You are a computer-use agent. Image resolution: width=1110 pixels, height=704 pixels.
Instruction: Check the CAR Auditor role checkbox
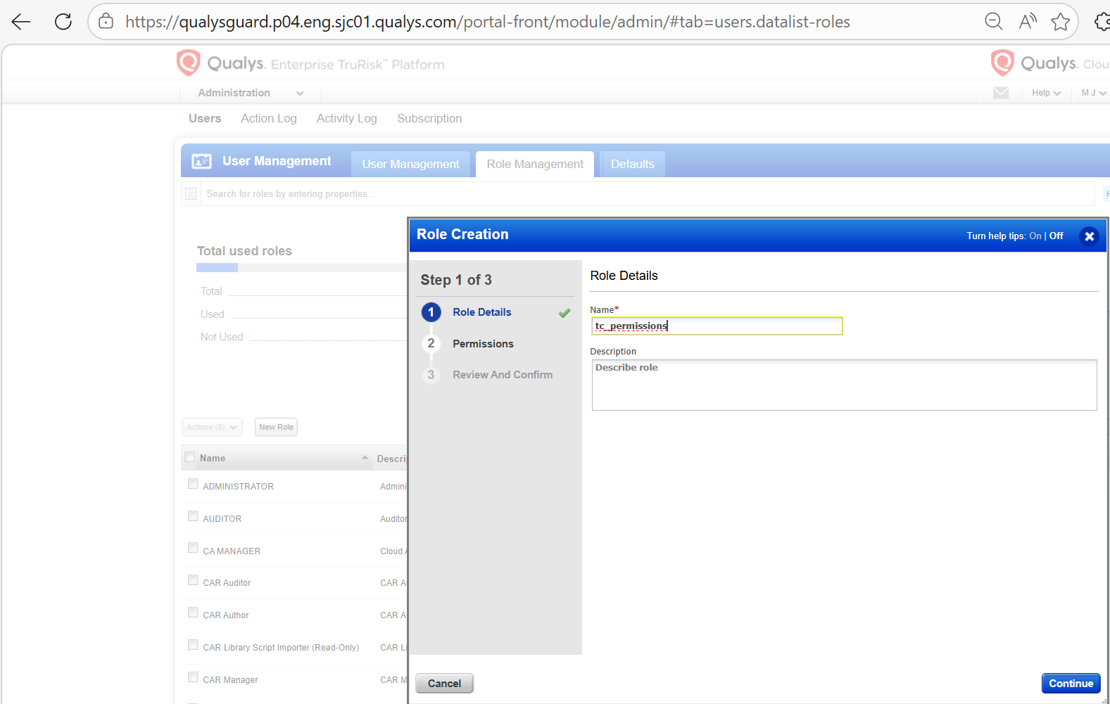point(193,580)
